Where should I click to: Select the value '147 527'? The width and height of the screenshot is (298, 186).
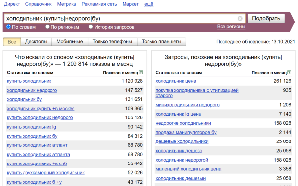[134, 90]
